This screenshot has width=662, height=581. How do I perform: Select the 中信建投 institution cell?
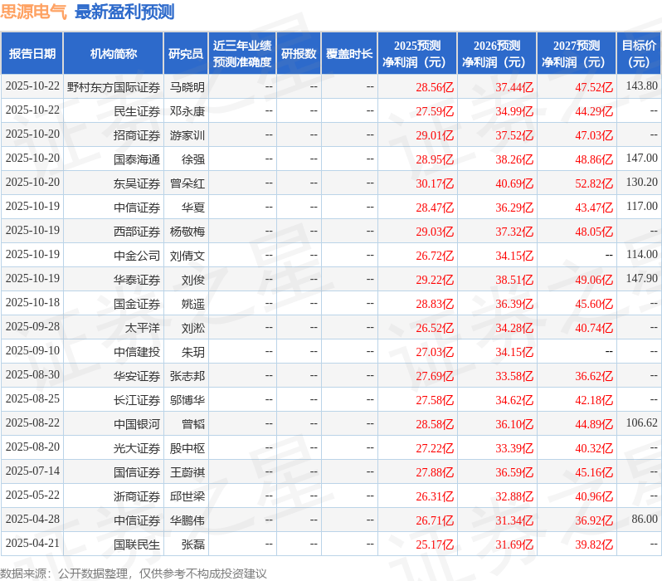pyautogui.click(x=113, y=352)
